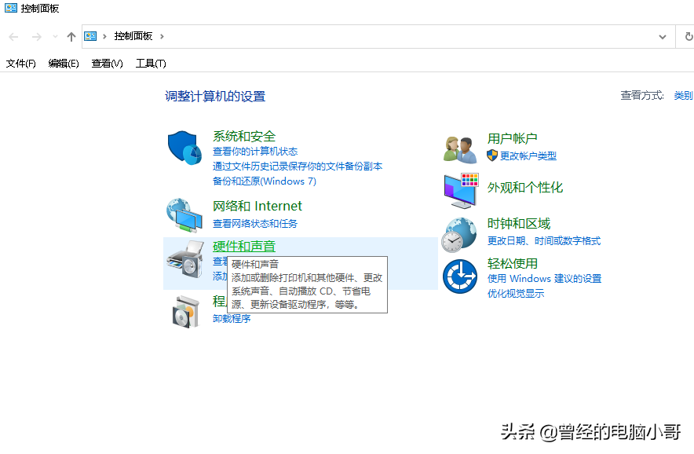This screenshot has width=694, height=454.
Task: Click 优化视觉显示 link
Action: click(516, 293)
